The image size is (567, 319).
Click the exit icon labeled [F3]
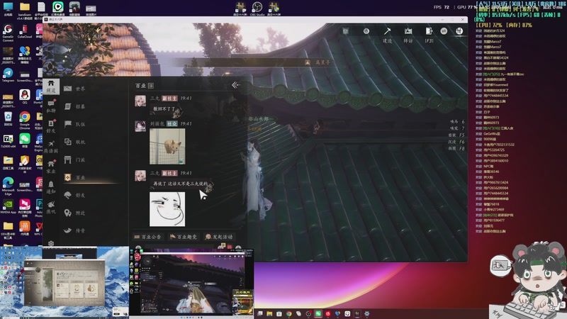[x=429, y=34]
